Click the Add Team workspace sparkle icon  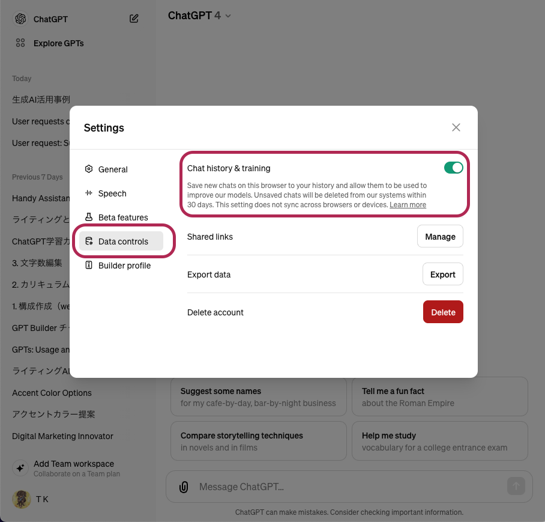(x=20, y=468)
